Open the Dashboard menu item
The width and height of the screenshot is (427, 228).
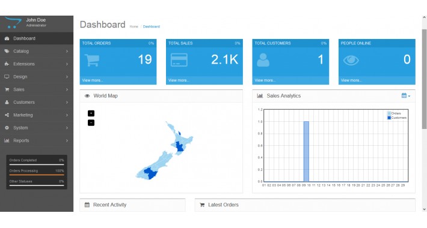37,38
